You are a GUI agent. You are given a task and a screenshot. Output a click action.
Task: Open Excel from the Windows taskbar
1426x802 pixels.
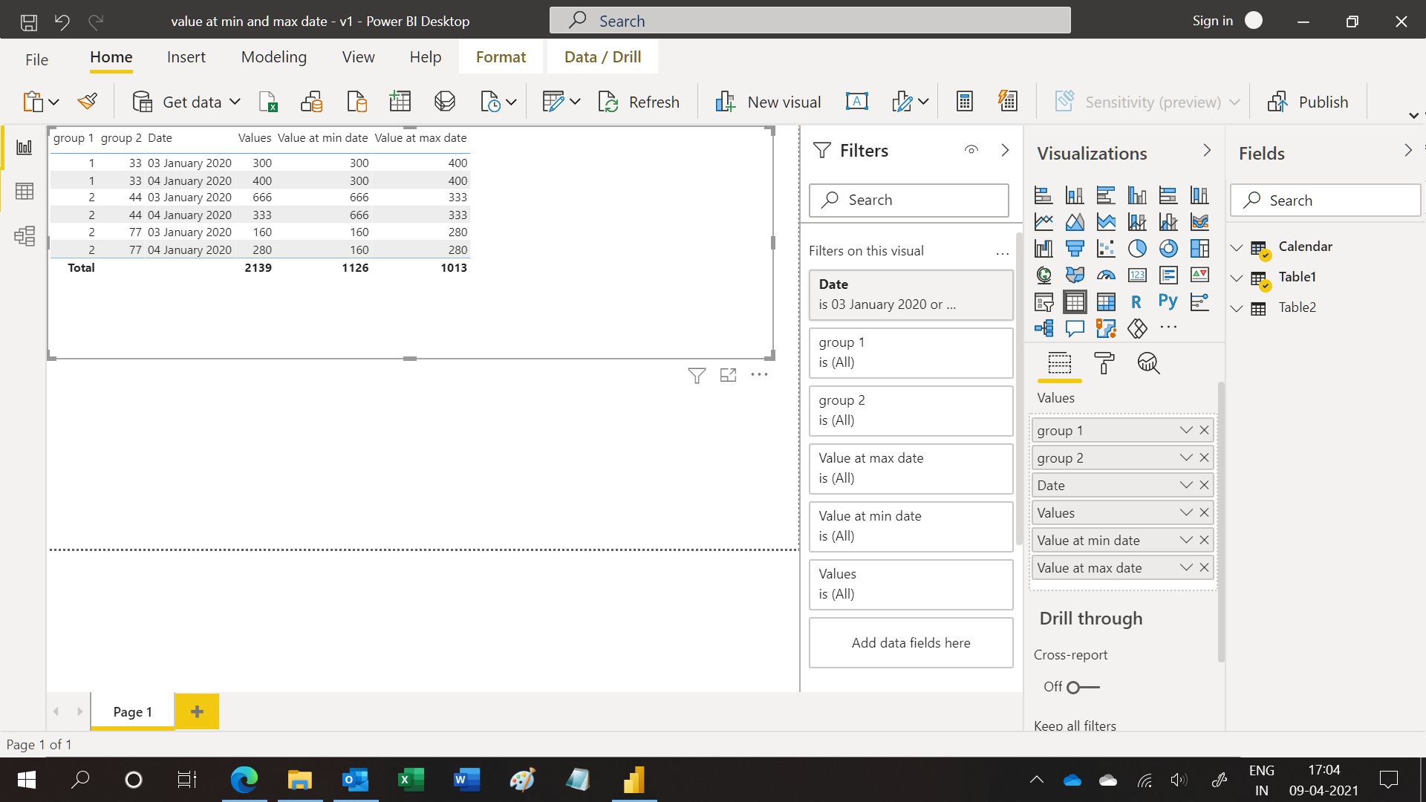411,780
